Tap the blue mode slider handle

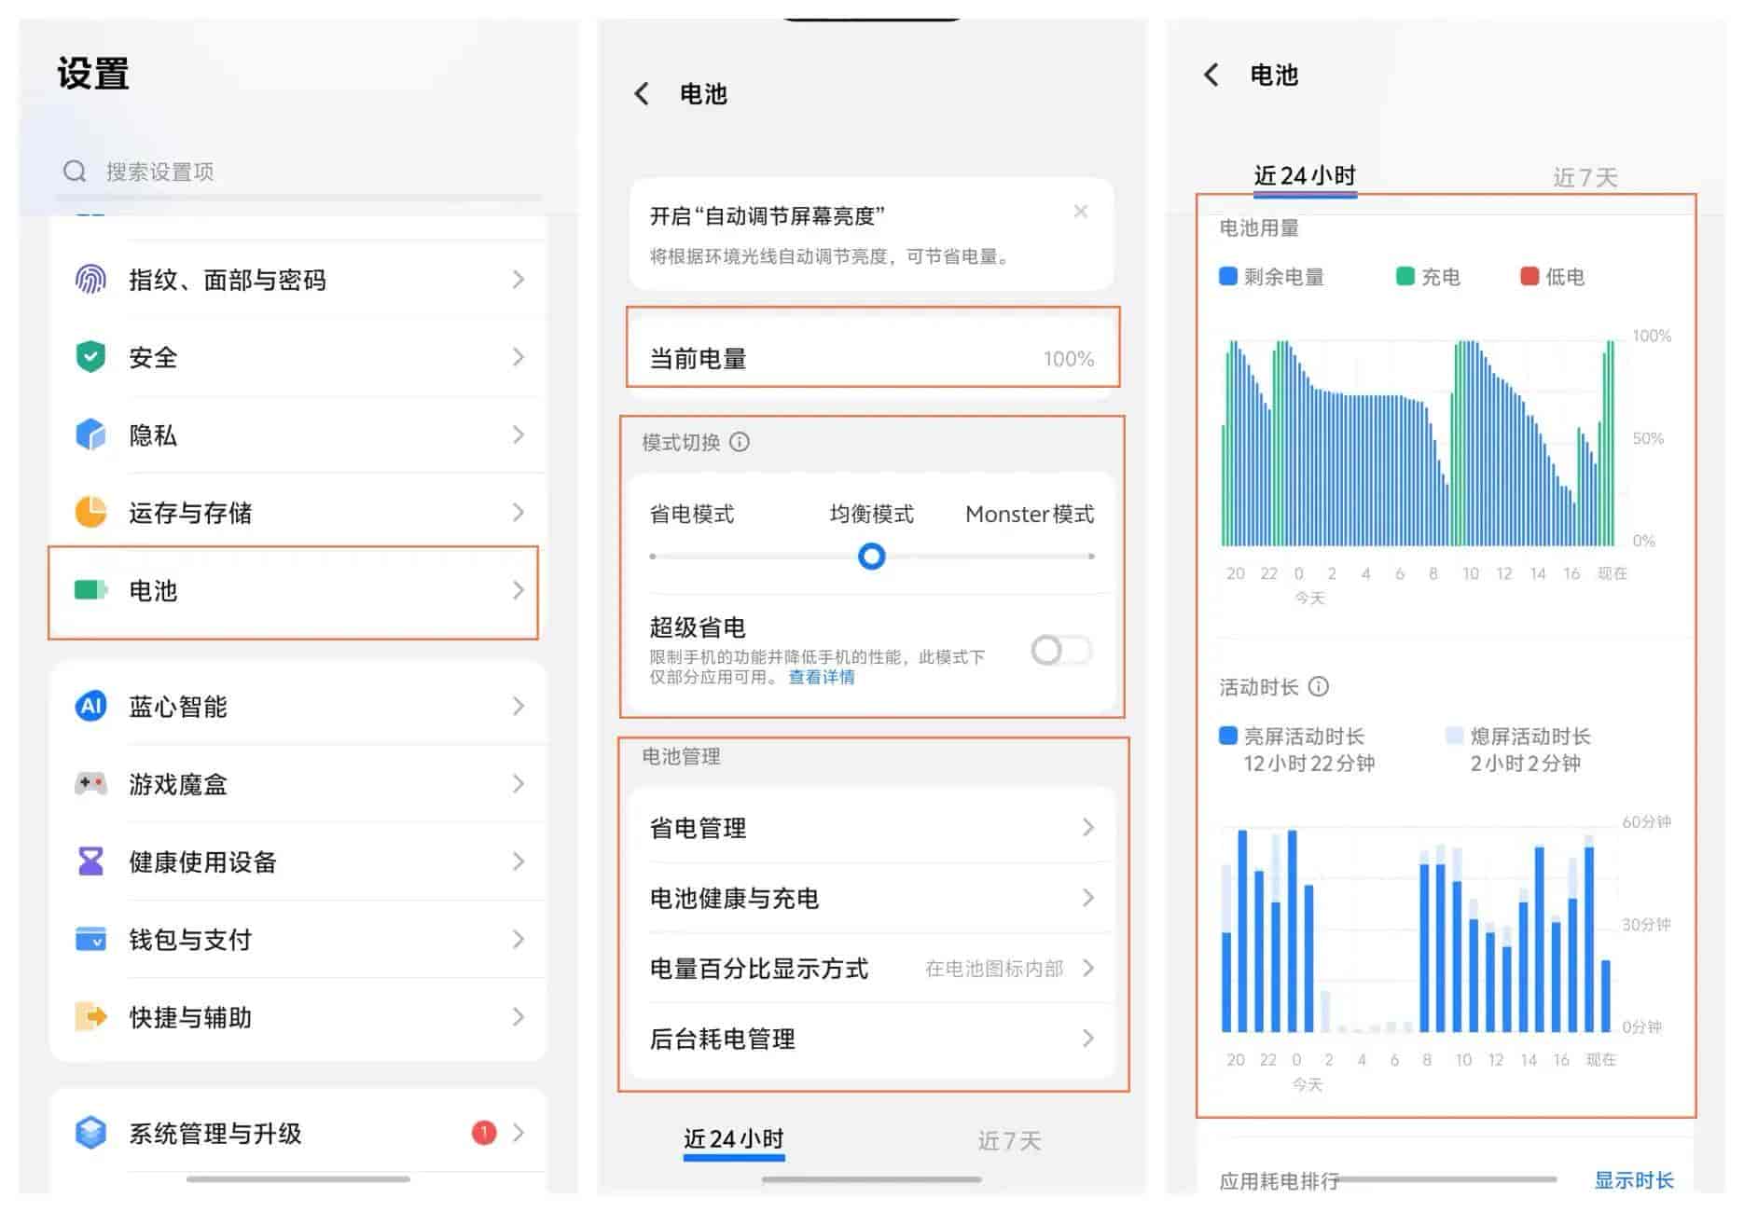click(x=871, y=557)
